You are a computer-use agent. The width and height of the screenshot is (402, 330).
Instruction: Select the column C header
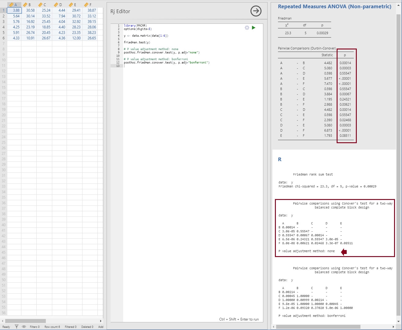click(44, 5)
